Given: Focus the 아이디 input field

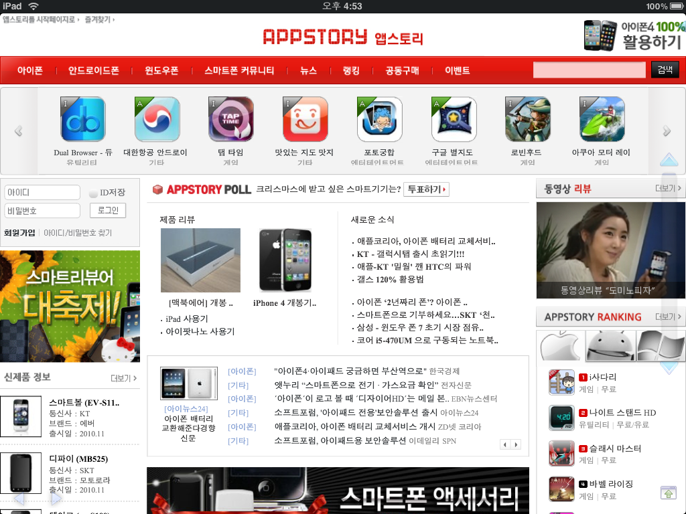Looking at the screenshot, I should [x=42, y=192].
